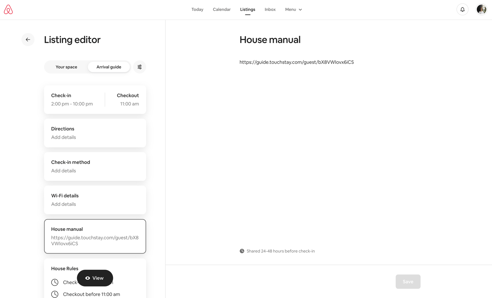Screen dimensions: 492x298
Task: Open the Calendar page
Action: coord(221,9)
